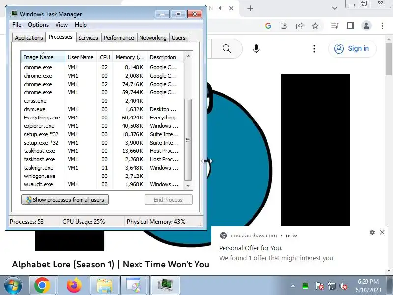Switch to the Applications tab
This screenshot has width=393, height=295.
29,38
